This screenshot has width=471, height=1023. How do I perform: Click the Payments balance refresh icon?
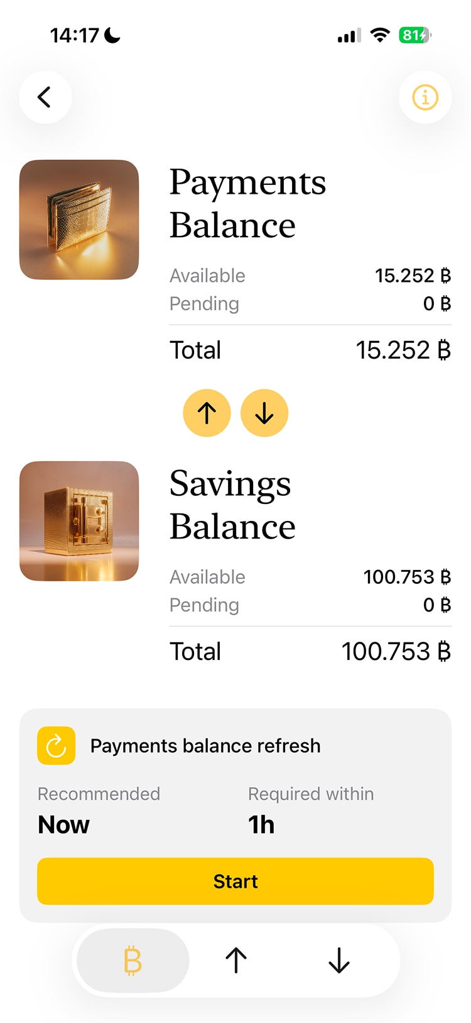point(57,746)
